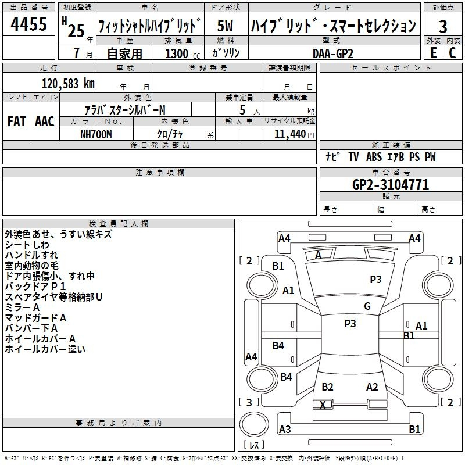Select the registration year 25
Image resolution: width=465 pixels, height=465 pixels.
point(76,31)
